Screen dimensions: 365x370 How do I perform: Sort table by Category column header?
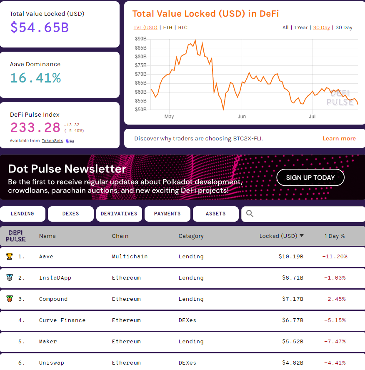(191, 236)
